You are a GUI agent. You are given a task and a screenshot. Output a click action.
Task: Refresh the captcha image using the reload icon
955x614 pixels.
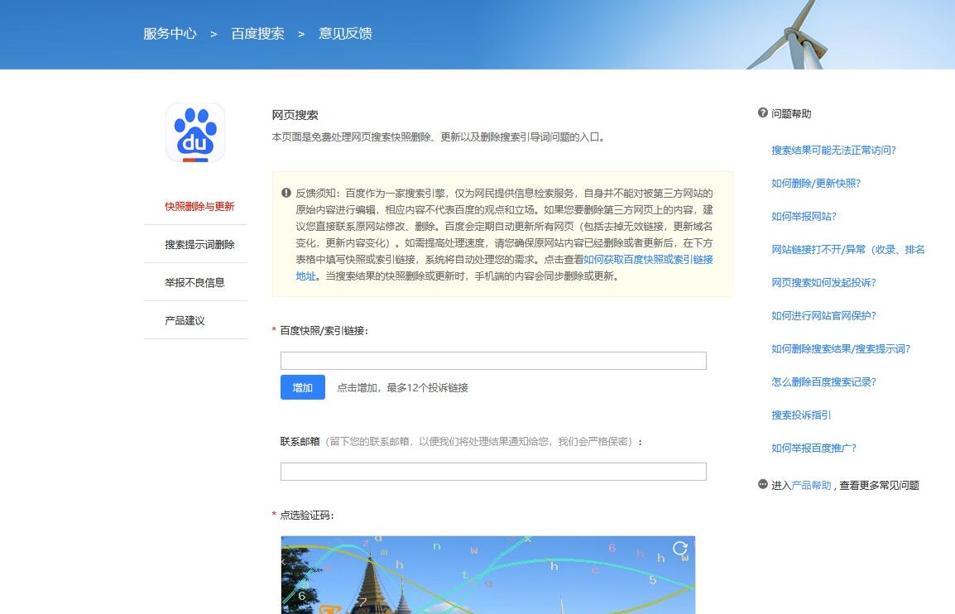(x=680, y=549)
